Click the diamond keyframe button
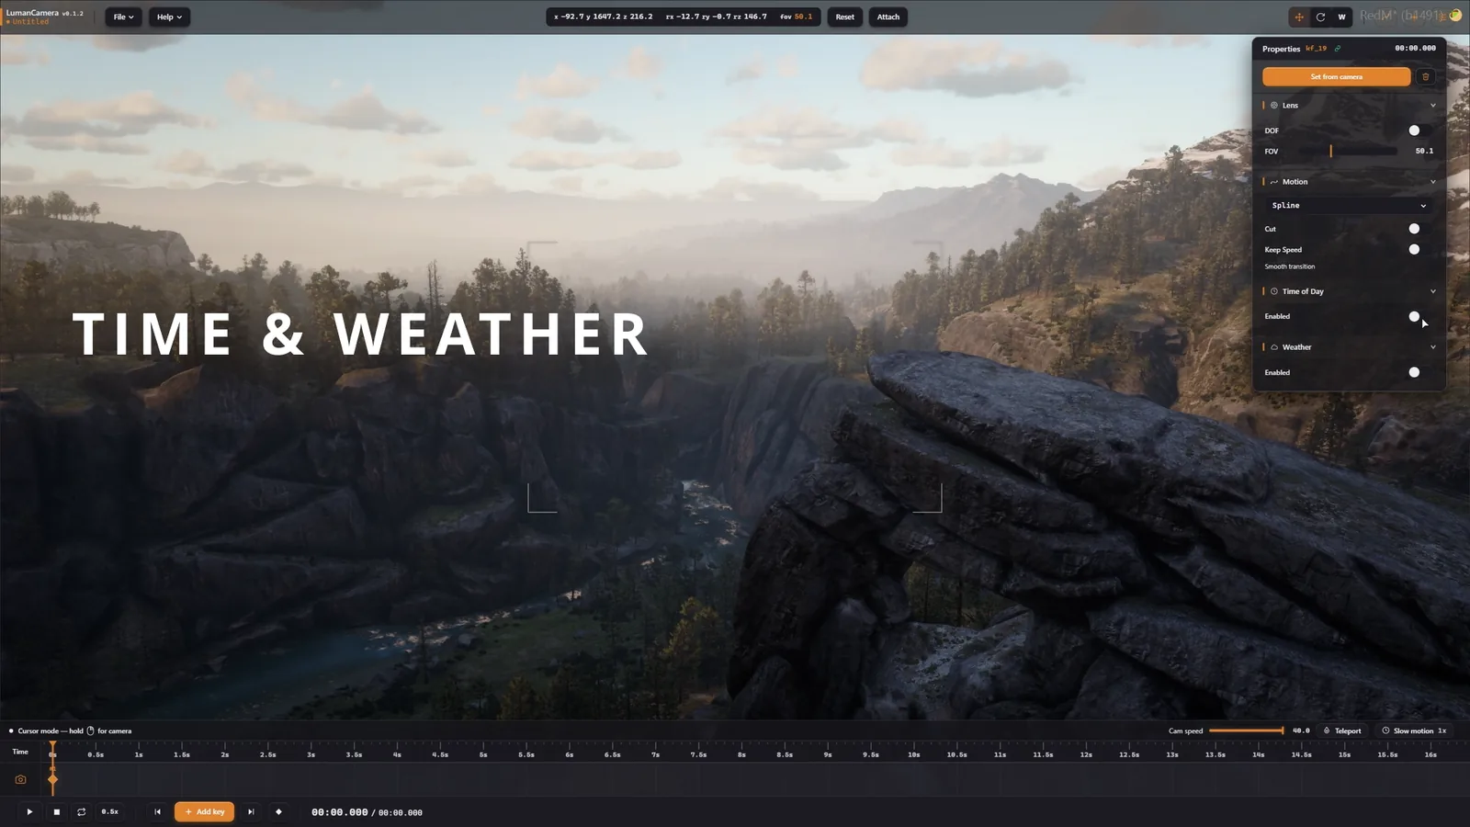 coord(278,811)
